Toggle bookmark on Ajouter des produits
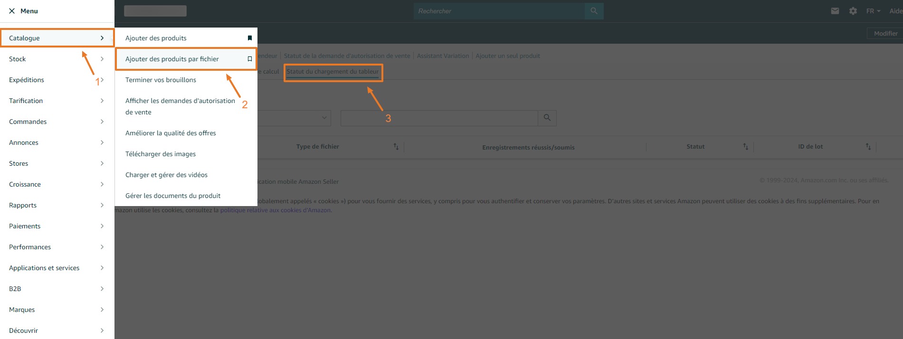The height and width of the screenshot is (339, 903). click(249, 38)
